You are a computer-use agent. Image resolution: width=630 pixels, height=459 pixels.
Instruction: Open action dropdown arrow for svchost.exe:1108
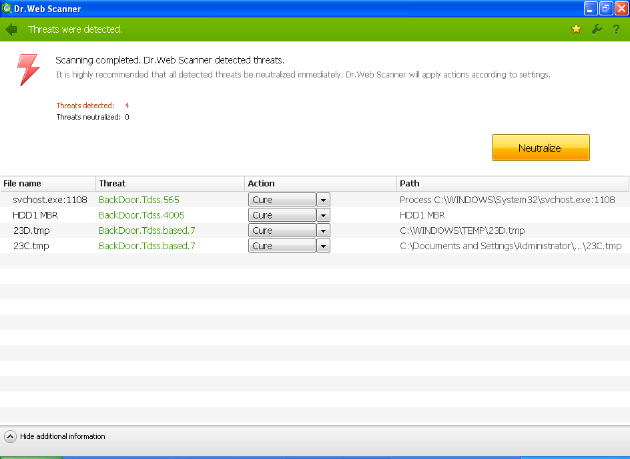(323, 200)
